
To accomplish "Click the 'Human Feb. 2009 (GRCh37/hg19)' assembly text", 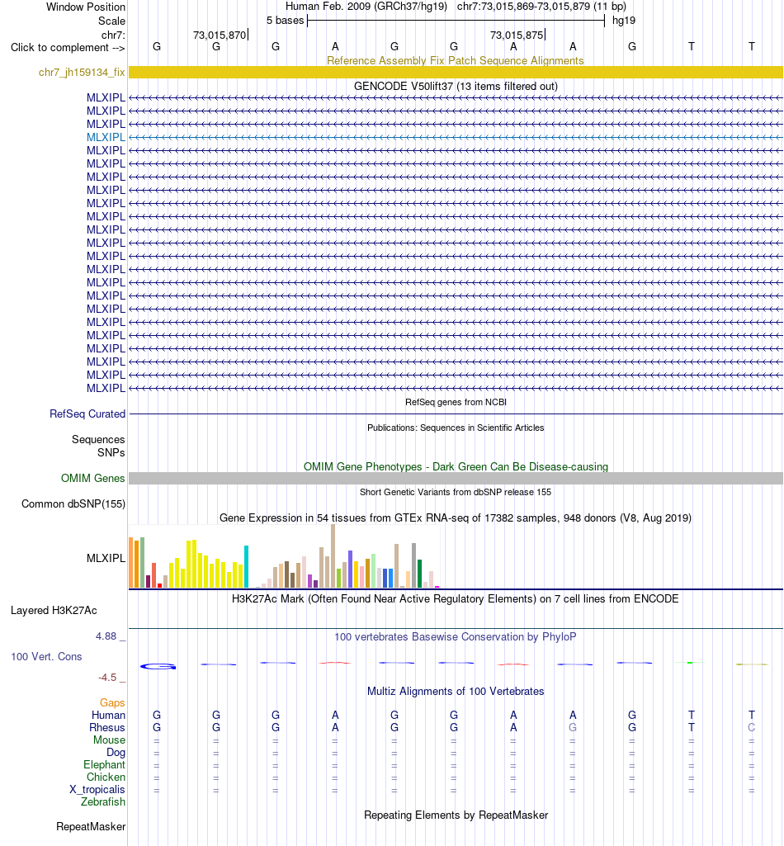I will [x=366, y=7].
